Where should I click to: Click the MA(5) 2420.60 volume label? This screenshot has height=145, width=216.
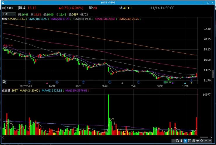(x=29, y=91)
